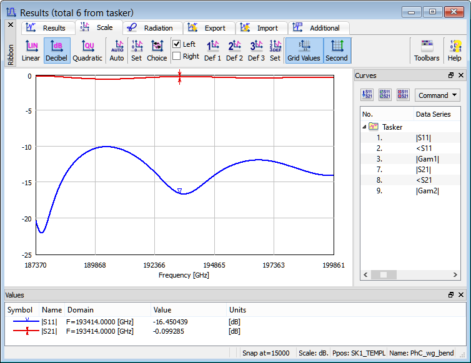Open the Command dropdown
This screenshot has width=471, height=363.
click(x=437, y=95)
